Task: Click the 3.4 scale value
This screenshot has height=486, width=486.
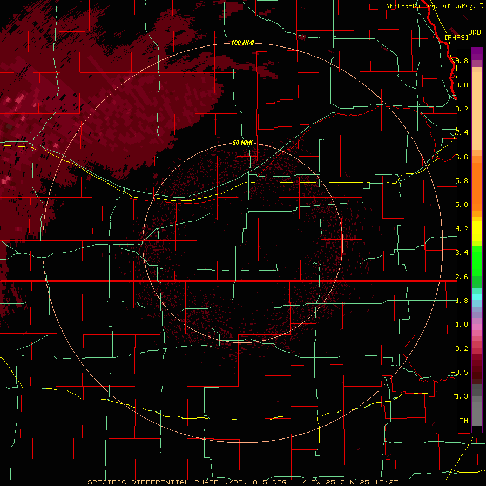Action: pos(462,253)
